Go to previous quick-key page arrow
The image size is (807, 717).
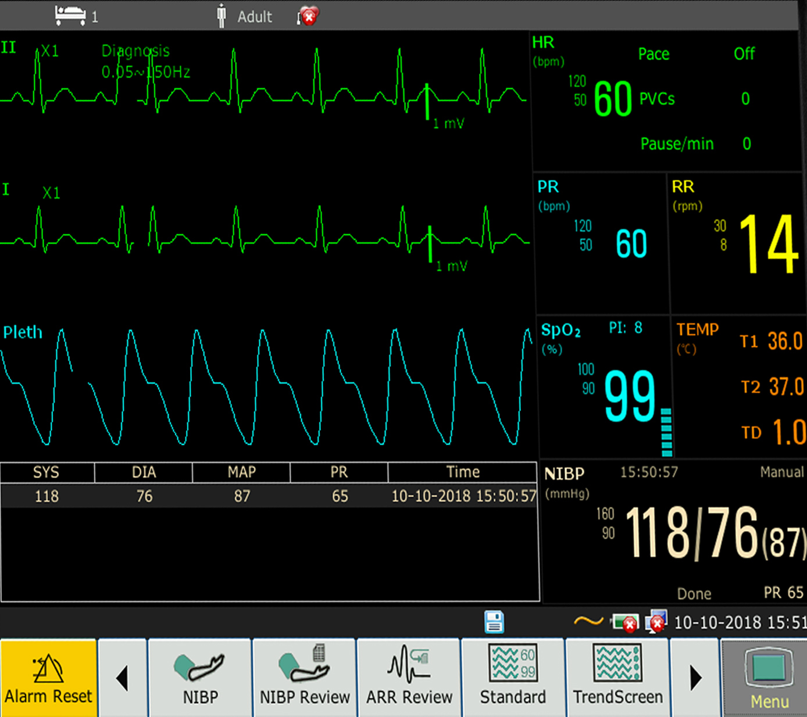point(122,678)
